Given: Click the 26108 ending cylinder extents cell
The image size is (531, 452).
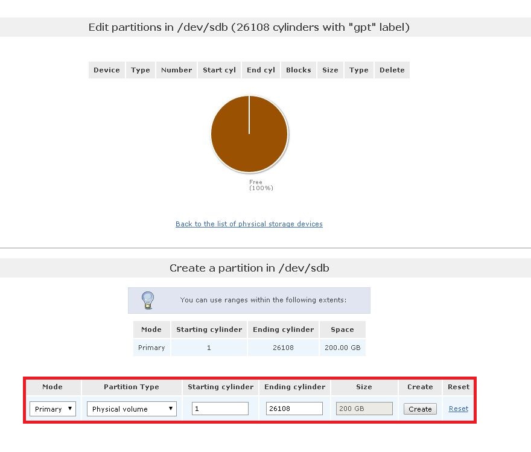Looking at the screenshot, I should (x=283, y=348).
